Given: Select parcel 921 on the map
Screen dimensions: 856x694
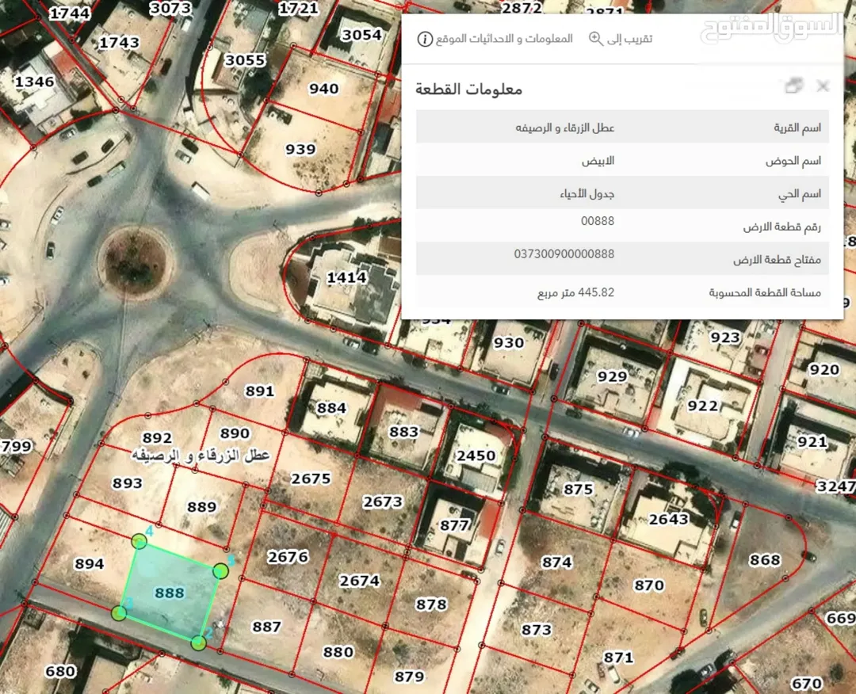Looking at the screenshot, I should click(x=812, y=441).
